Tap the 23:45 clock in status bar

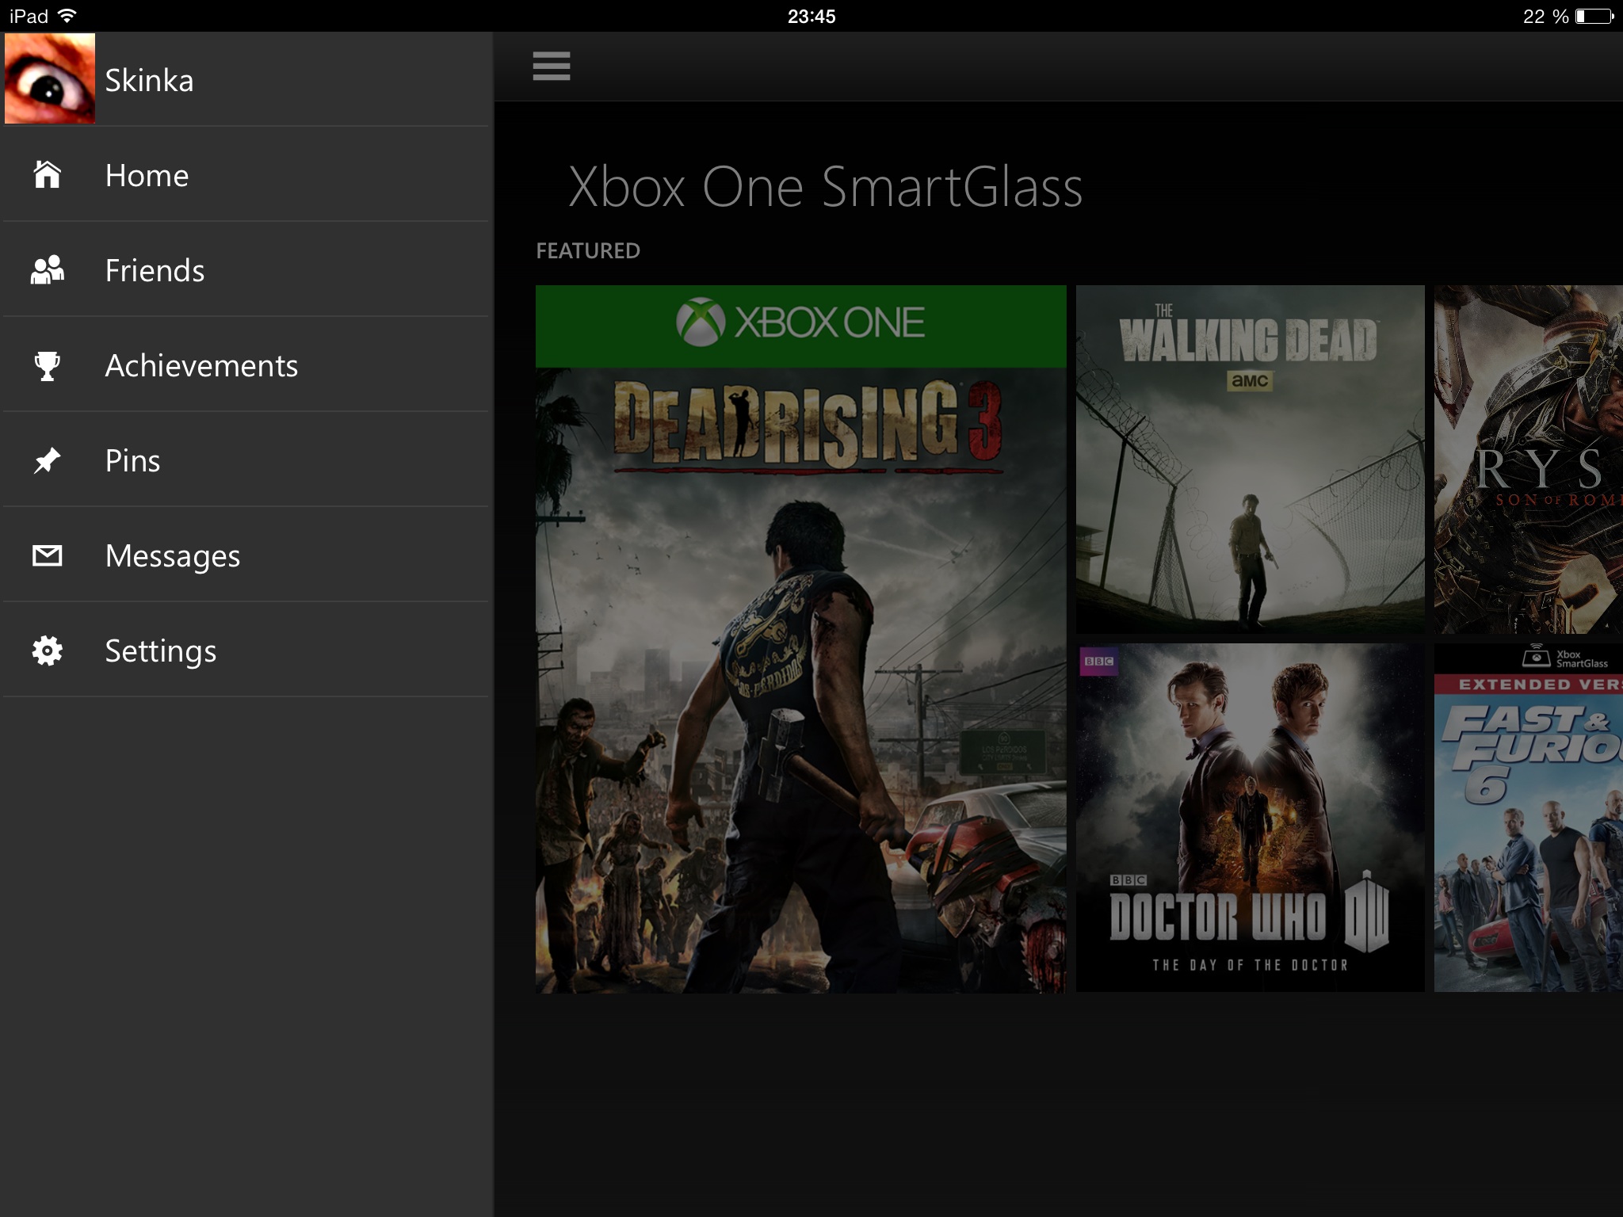point(811,16)
